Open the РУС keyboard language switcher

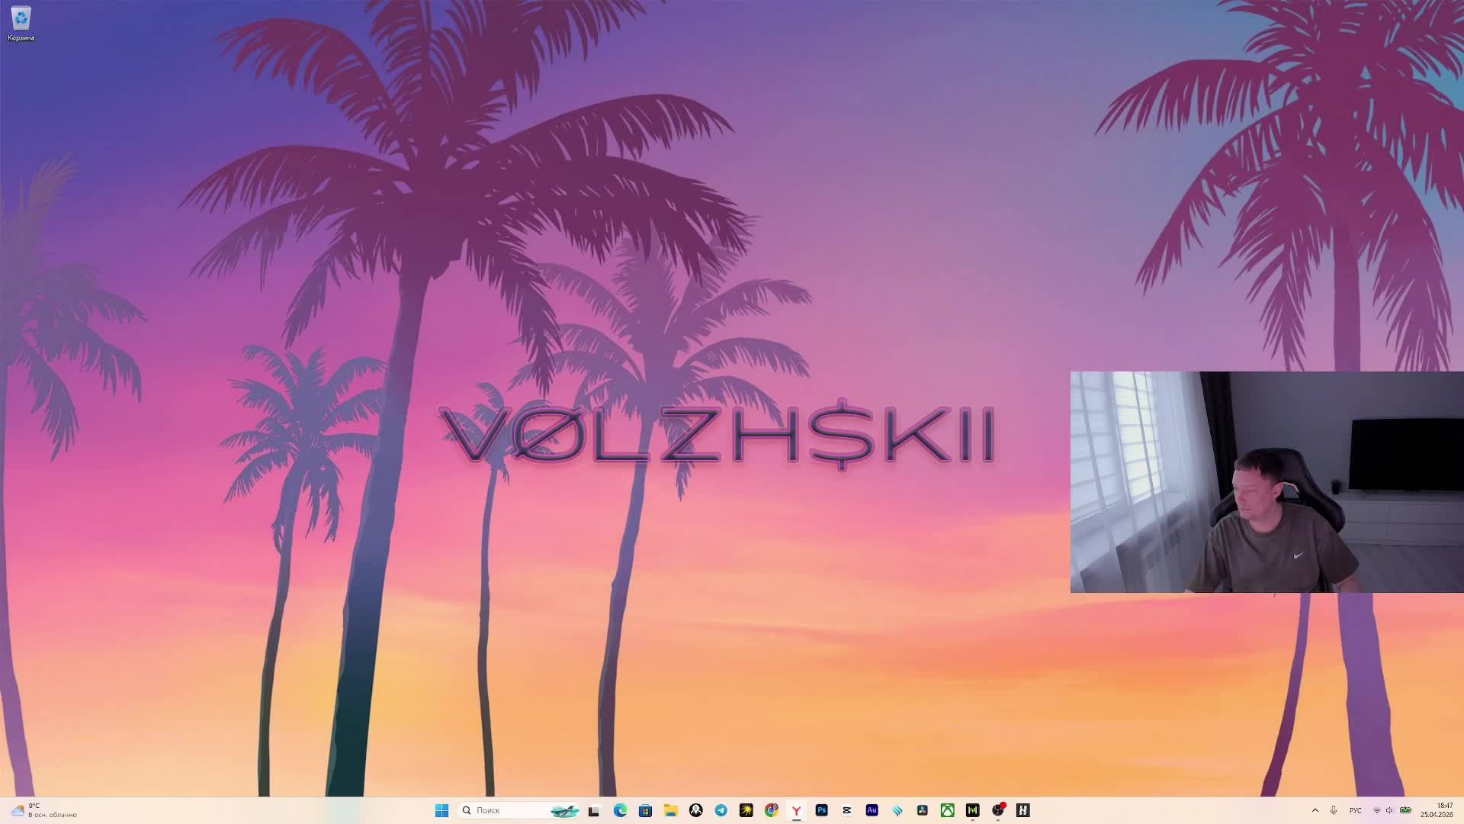pyautogui.click(x=1356, y=810)
